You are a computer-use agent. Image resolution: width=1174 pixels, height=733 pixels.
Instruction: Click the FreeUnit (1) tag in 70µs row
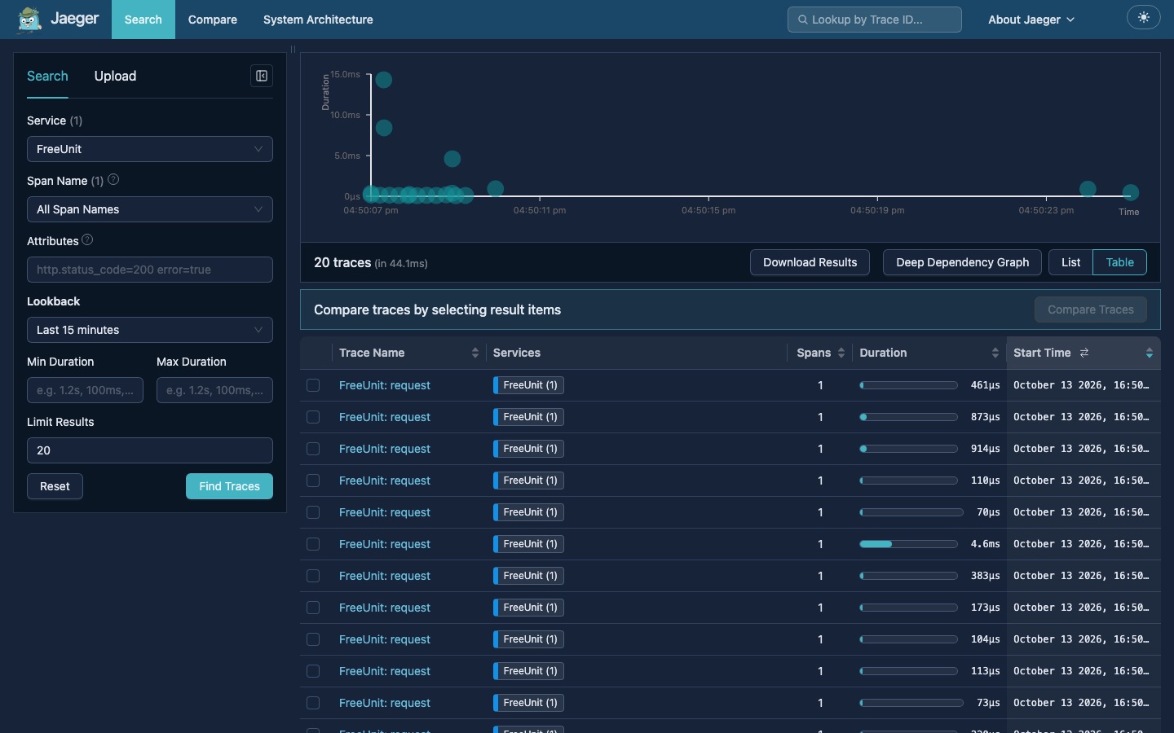528,512
